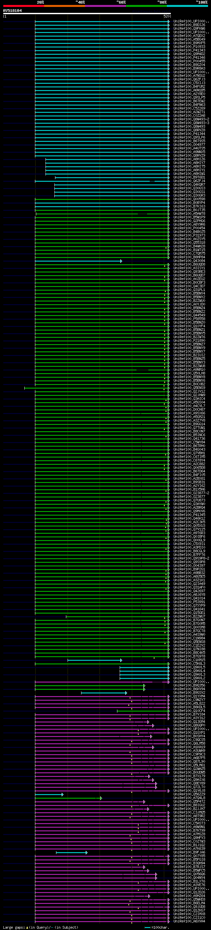Image resolution: width=211 pixels, height=930 pixels.
Task: Select the UniRef100_C5XIJ3 hit label
Action: (189, 83)
